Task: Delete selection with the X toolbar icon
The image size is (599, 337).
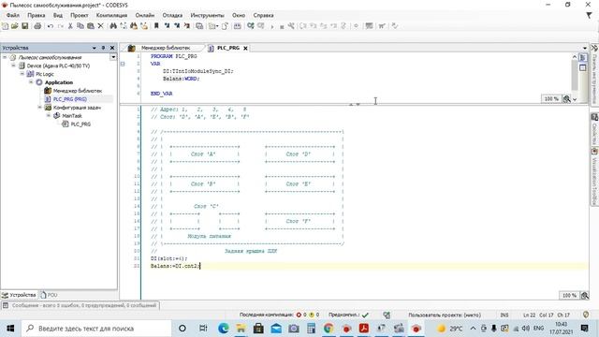Action: point(100,26)
